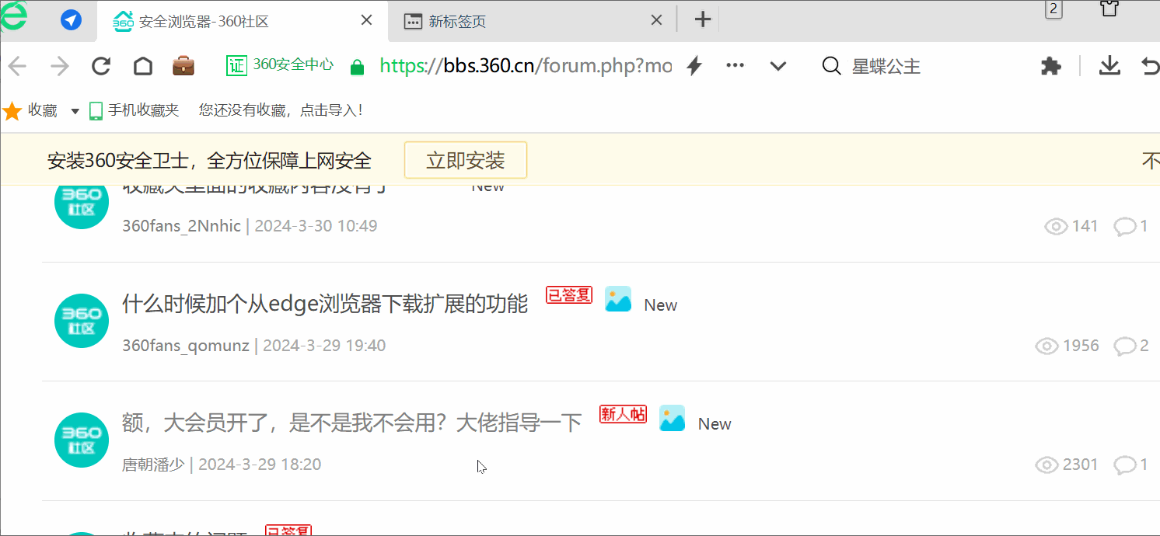Open post 额，大会员开了，是不是我不会用
The height and width of the screenshot is (536, 1160).
click(x=352, y=423)
